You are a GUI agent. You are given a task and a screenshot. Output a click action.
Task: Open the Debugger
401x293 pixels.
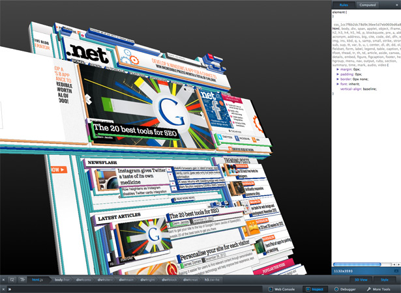click(345, 289)
